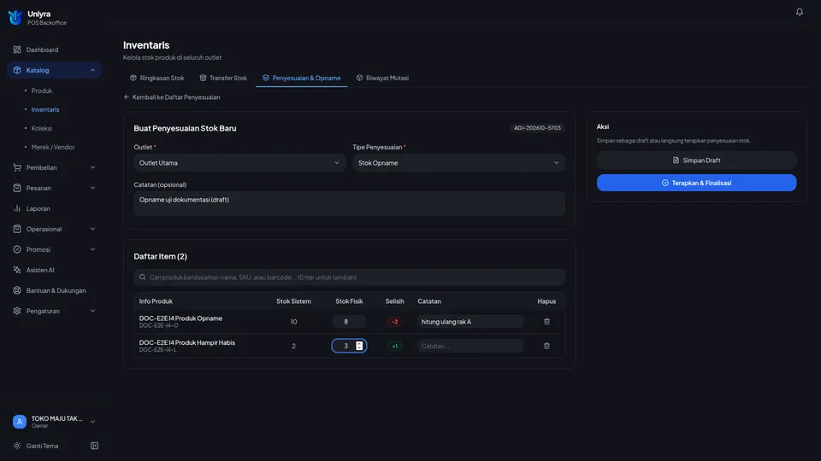Viewport: 821px width, 461px height.
Task: Click the Operasional sidebar icon
Action: pos(17,229)
